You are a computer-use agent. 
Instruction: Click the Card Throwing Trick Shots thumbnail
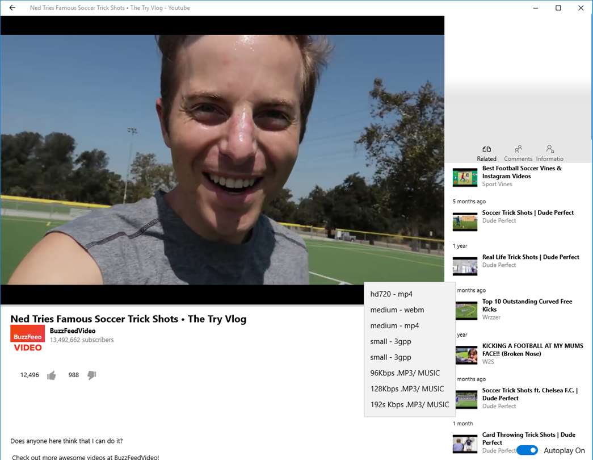[x=465, y=444]
